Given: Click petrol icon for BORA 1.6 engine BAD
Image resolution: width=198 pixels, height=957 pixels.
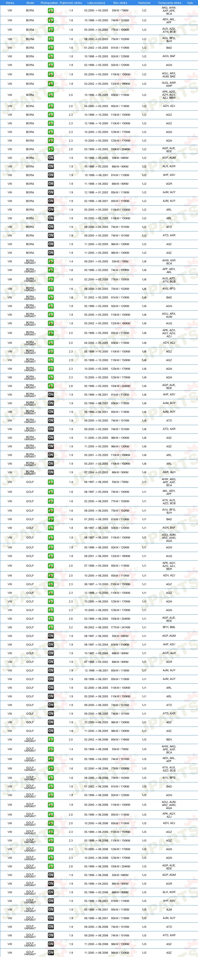Looking at the screenshot, I should [x=51, y=47].
